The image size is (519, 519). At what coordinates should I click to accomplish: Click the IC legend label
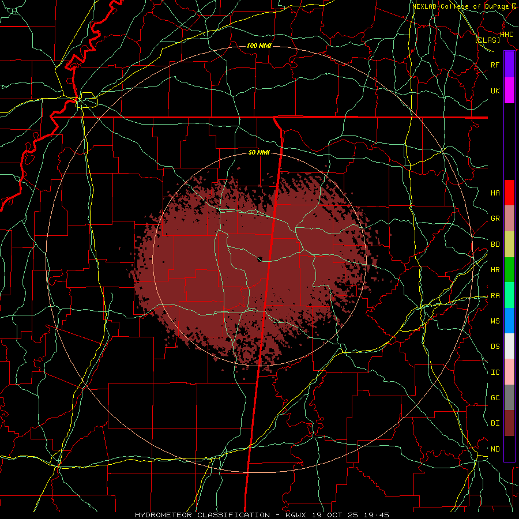pyautogui.click(x=495, y=372)
